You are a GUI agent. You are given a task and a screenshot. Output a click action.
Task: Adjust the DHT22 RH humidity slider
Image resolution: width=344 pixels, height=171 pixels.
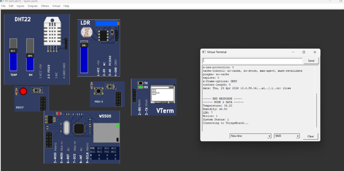click(x=30, y=55)
